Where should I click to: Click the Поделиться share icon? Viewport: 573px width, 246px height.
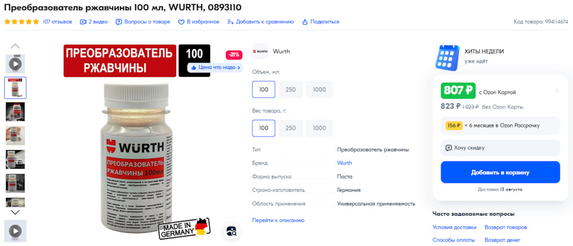click(x=305, y=22)
